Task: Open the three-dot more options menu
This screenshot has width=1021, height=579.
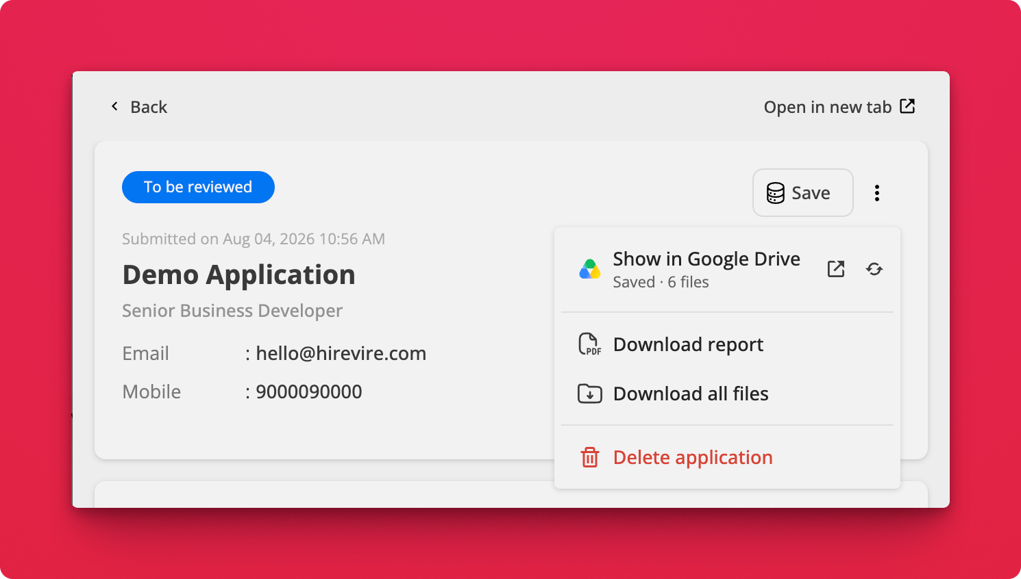Action: click(877, 193)
